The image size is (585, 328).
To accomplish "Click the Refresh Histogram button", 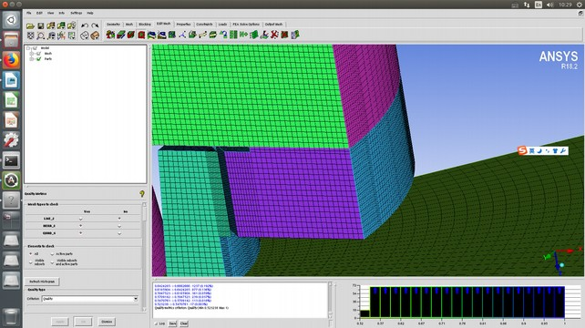I will click(42, 282).
